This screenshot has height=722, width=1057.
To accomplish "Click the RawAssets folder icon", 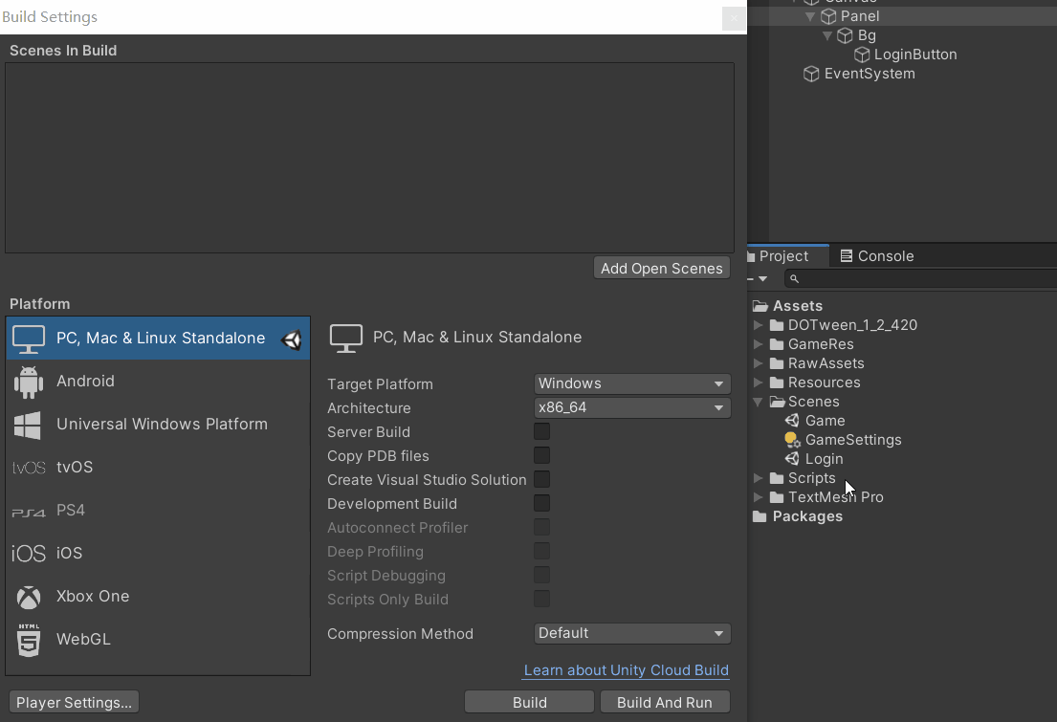I will click(777, 363).
